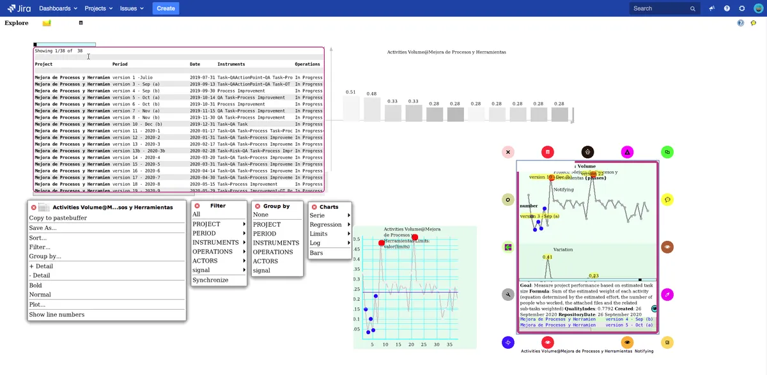
Task: Click the table progress slider bar above listing
Action: coord(65,45)
